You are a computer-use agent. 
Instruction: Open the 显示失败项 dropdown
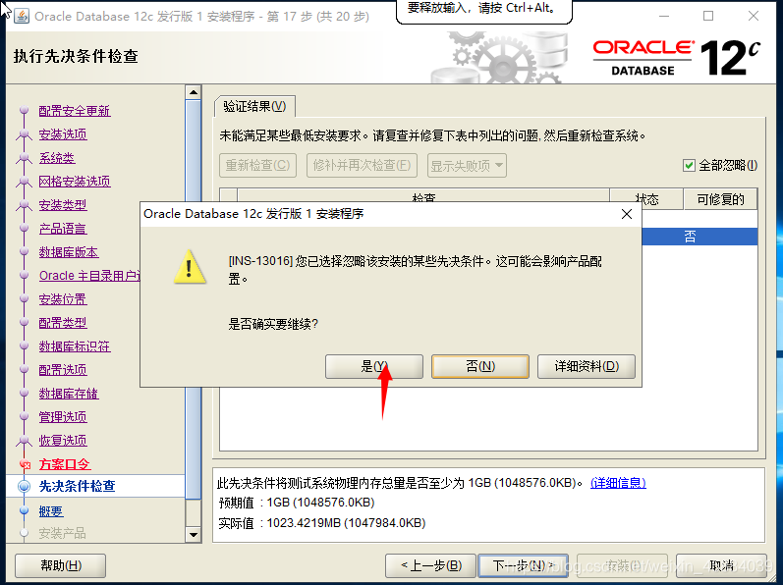pos(467,166)
